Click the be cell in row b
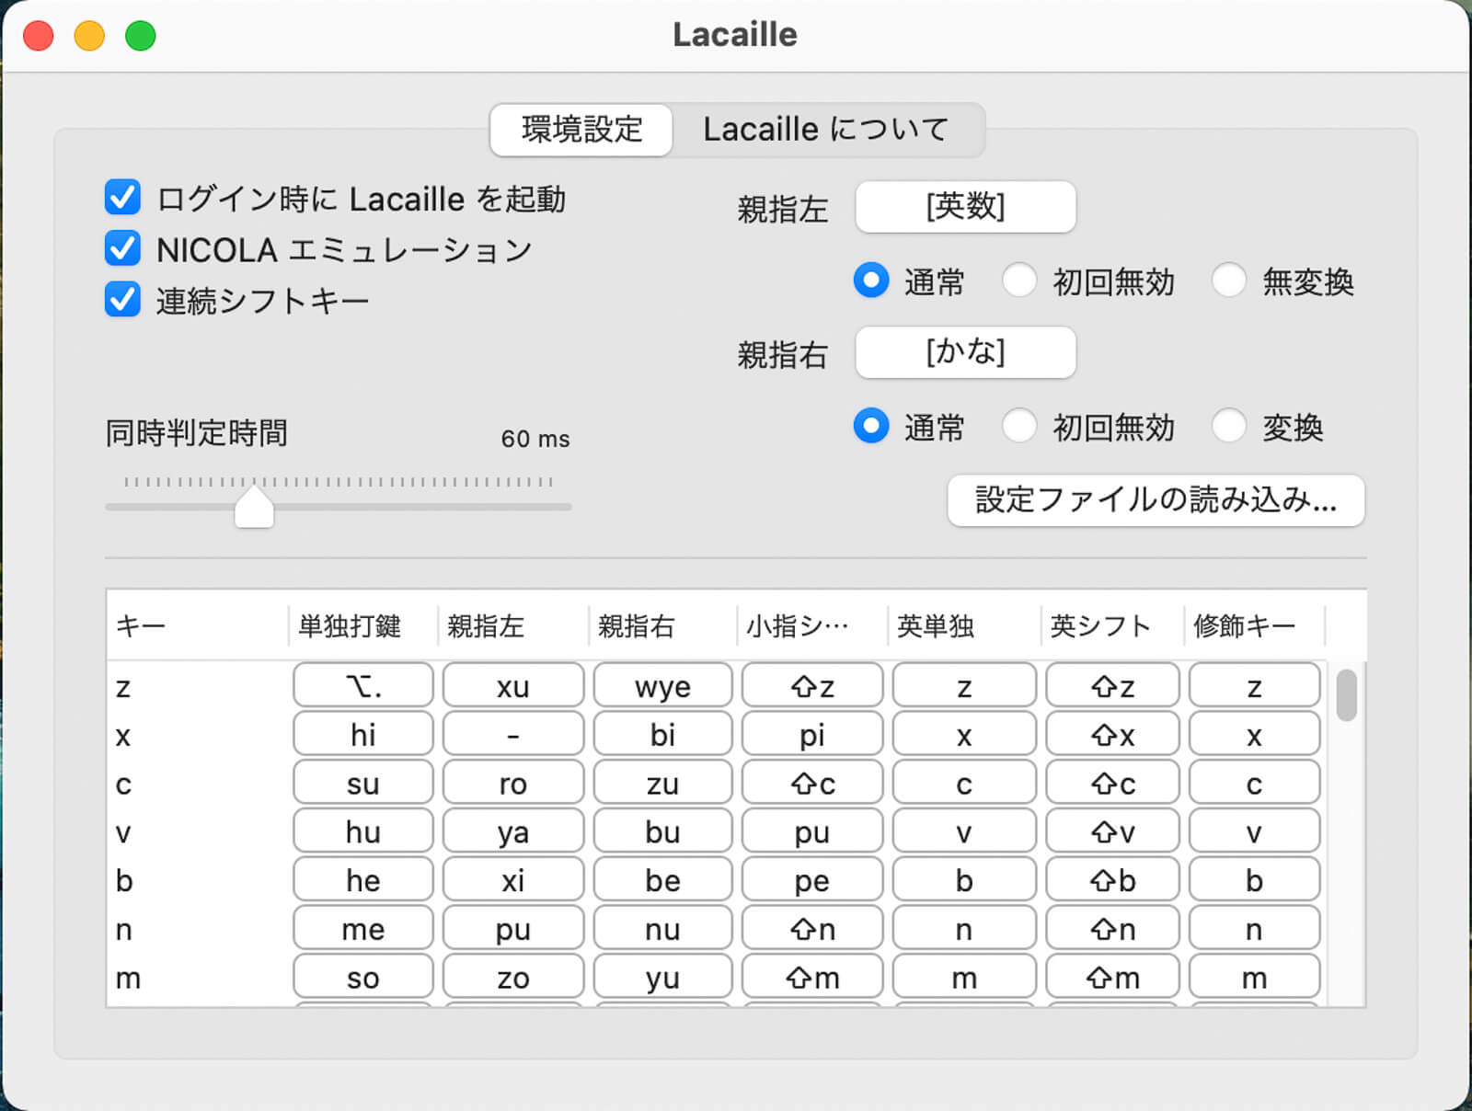Screen dimensions: 1472x1111 tap(662, 880)
